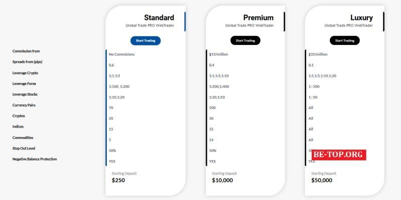This screenshot has width=401, height=200.
Task: Click the $50,000 starting deposit amount
Action: pos(322,180)
